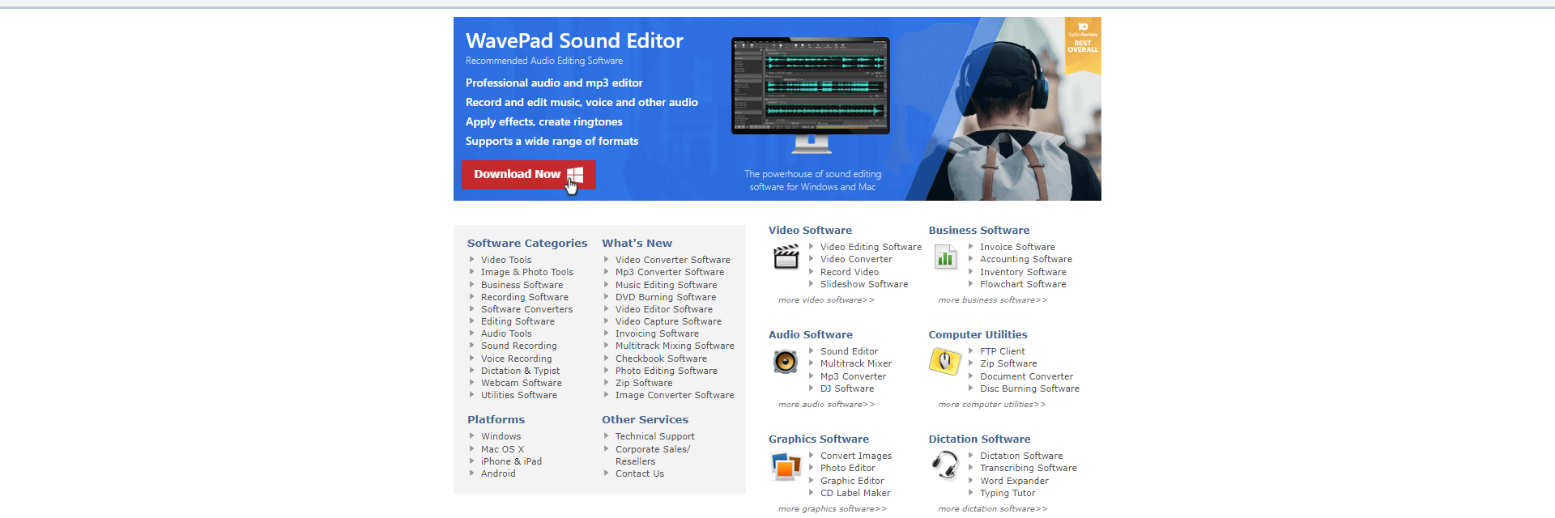The width and height of the screenshot is (1555, 518).
Task: Go to Software Converters
Action: coord(526,309)
